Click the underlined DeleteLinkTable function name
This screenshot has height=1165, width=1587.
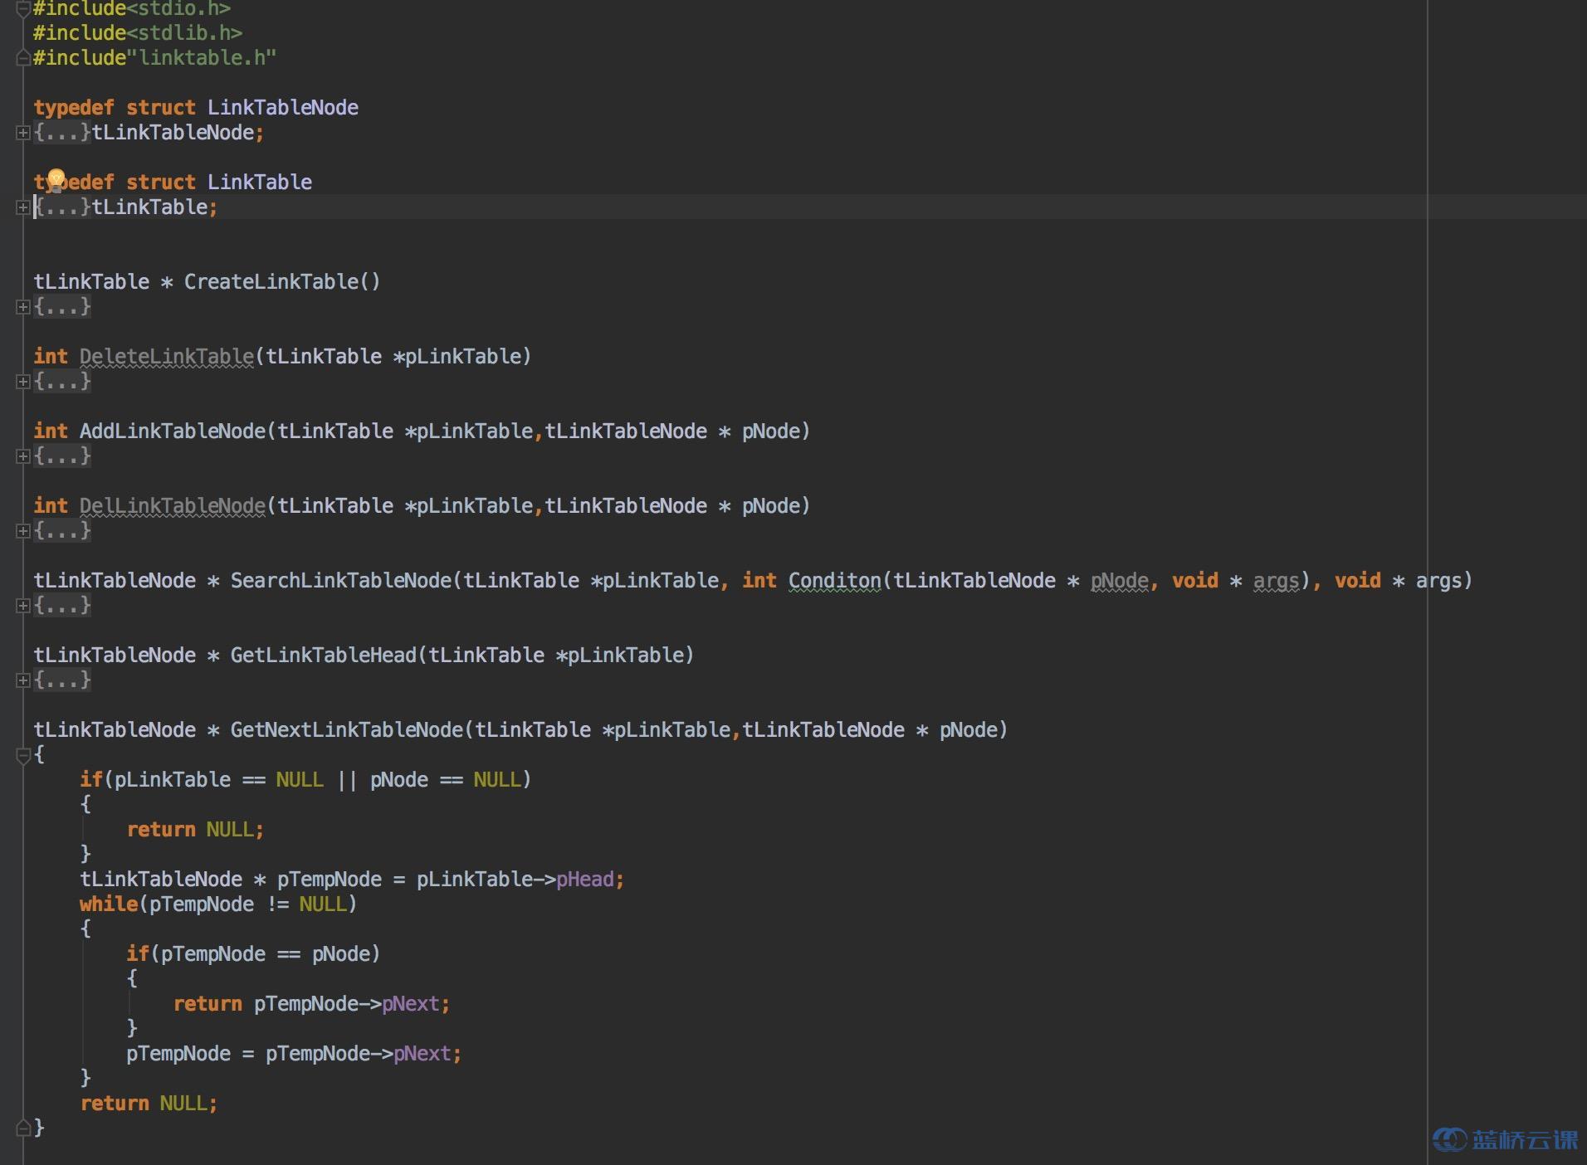click(x=166, y=357)
